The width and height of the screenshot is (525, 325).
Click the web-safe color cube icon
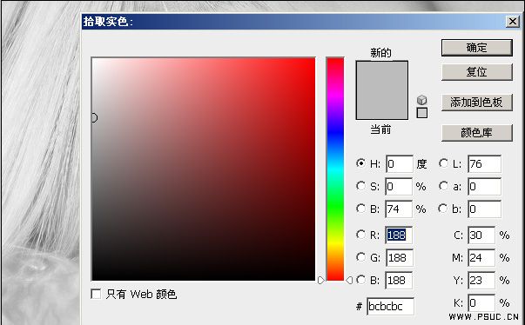[422, 100]
